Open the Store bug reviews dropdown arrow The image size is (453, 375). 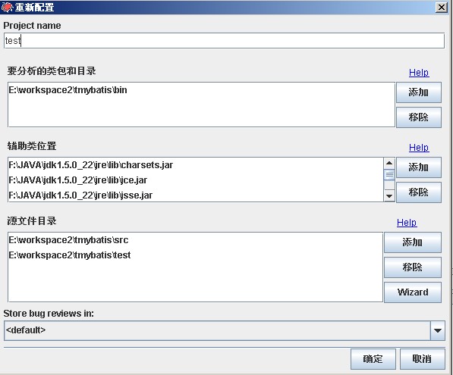point(438,330)
